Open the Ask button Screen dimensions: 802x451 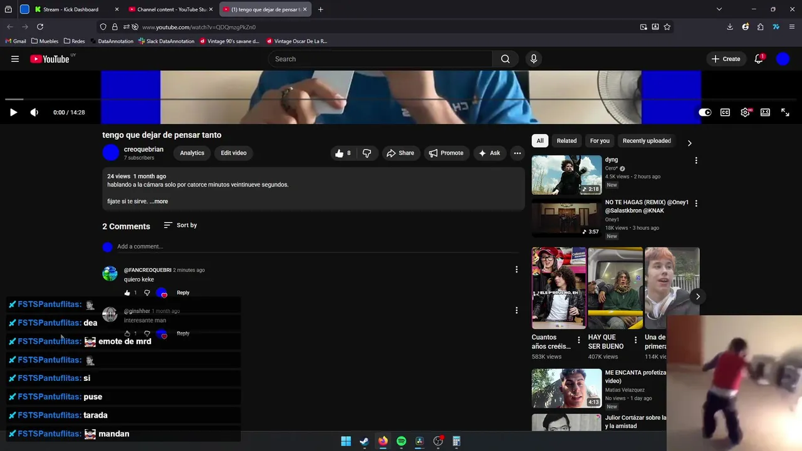[x=489, y=153]
